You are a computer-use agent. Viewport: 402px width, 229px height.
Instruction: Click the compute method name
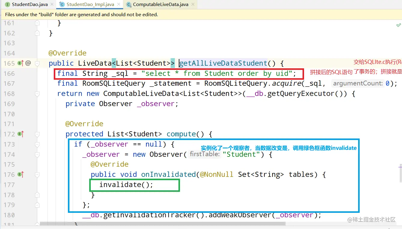[181, 134]
